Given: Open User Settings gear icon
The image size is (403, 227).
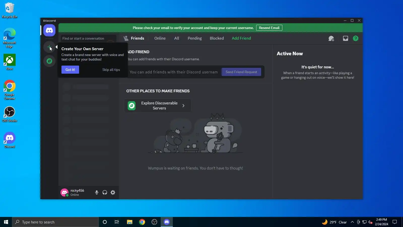Looking at the screenshot, I should [x=113, y=192].
